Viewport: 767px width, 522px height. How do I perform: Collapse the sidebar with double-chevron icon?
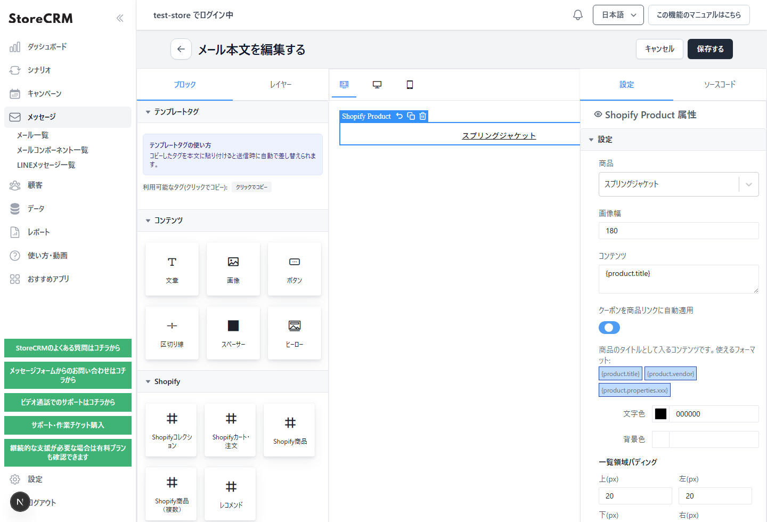coord(120,18)
